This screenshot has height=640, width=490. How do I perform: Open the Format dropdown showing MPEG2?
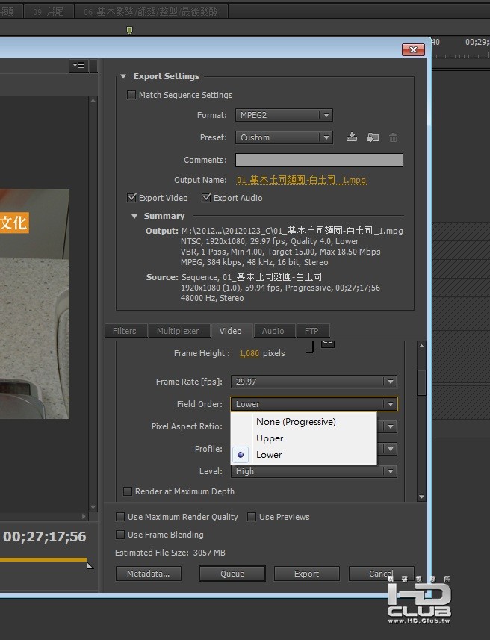click(x=284, y=115)
